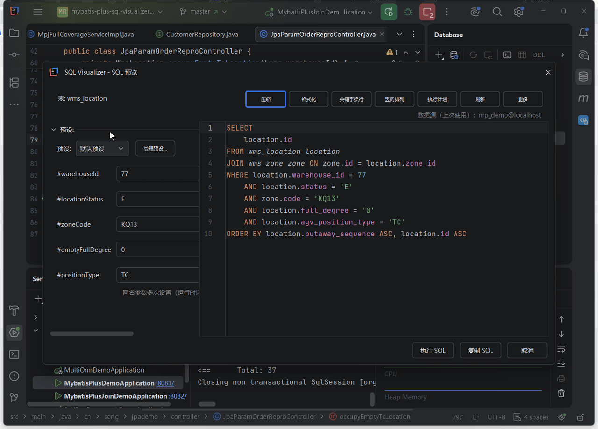The width and height of the screenshot is (598, 429).
Task: Open the Problems tool window icon
Action: tap(14, 376)
